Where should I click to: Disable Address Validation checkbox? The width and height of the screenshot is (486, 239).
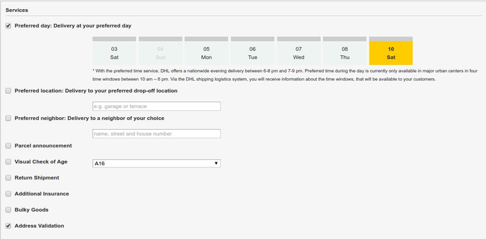[x=8, y=226]
